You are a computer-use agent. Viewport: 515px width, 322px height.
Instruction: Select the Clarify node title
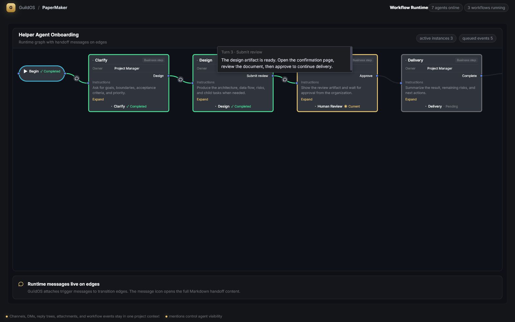point(101,60)
